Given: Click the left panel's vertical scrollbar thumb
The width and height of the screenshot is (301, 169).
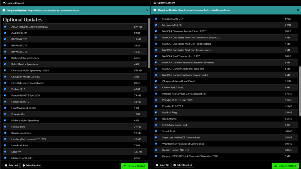Looking at the screenshot, I should pyautogui.click(x=149, y=43).
